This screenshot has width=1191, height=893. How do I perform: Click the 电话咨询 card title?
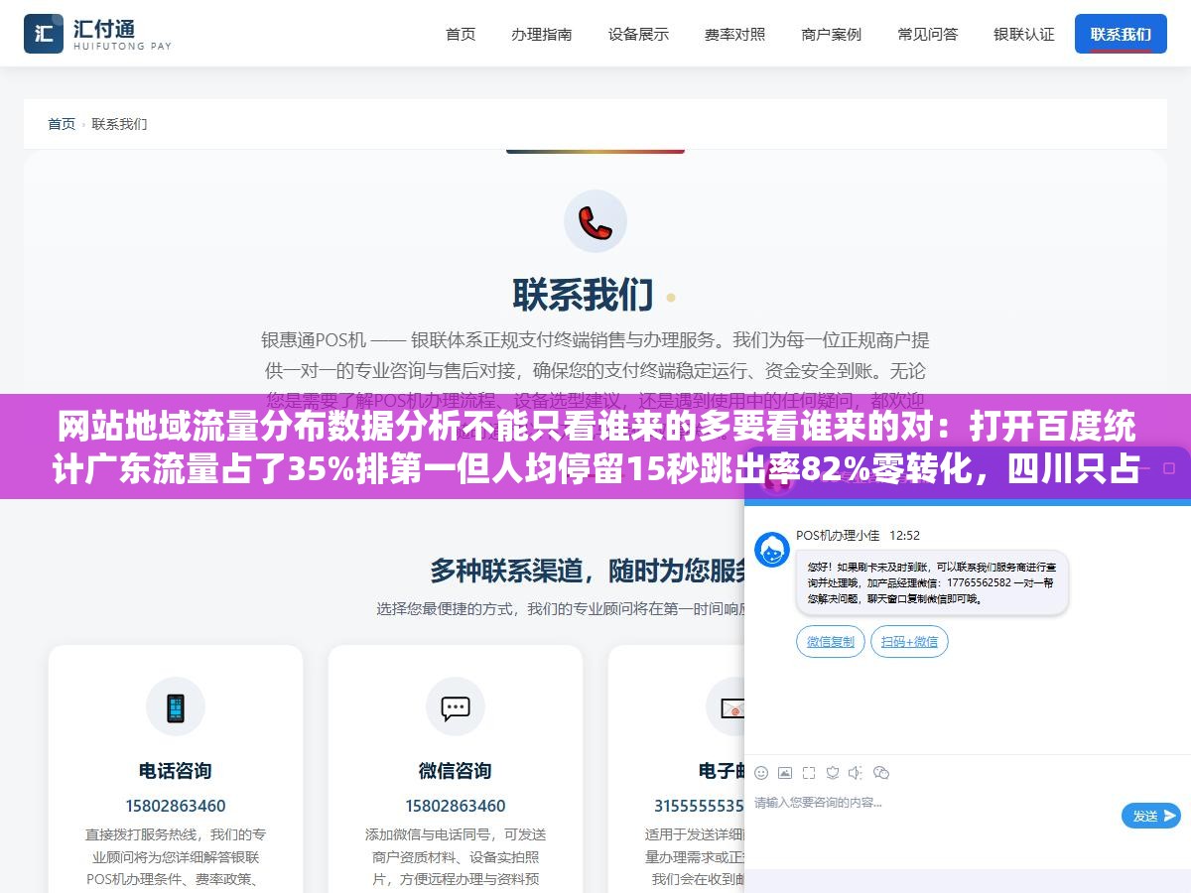click(176, 771)
